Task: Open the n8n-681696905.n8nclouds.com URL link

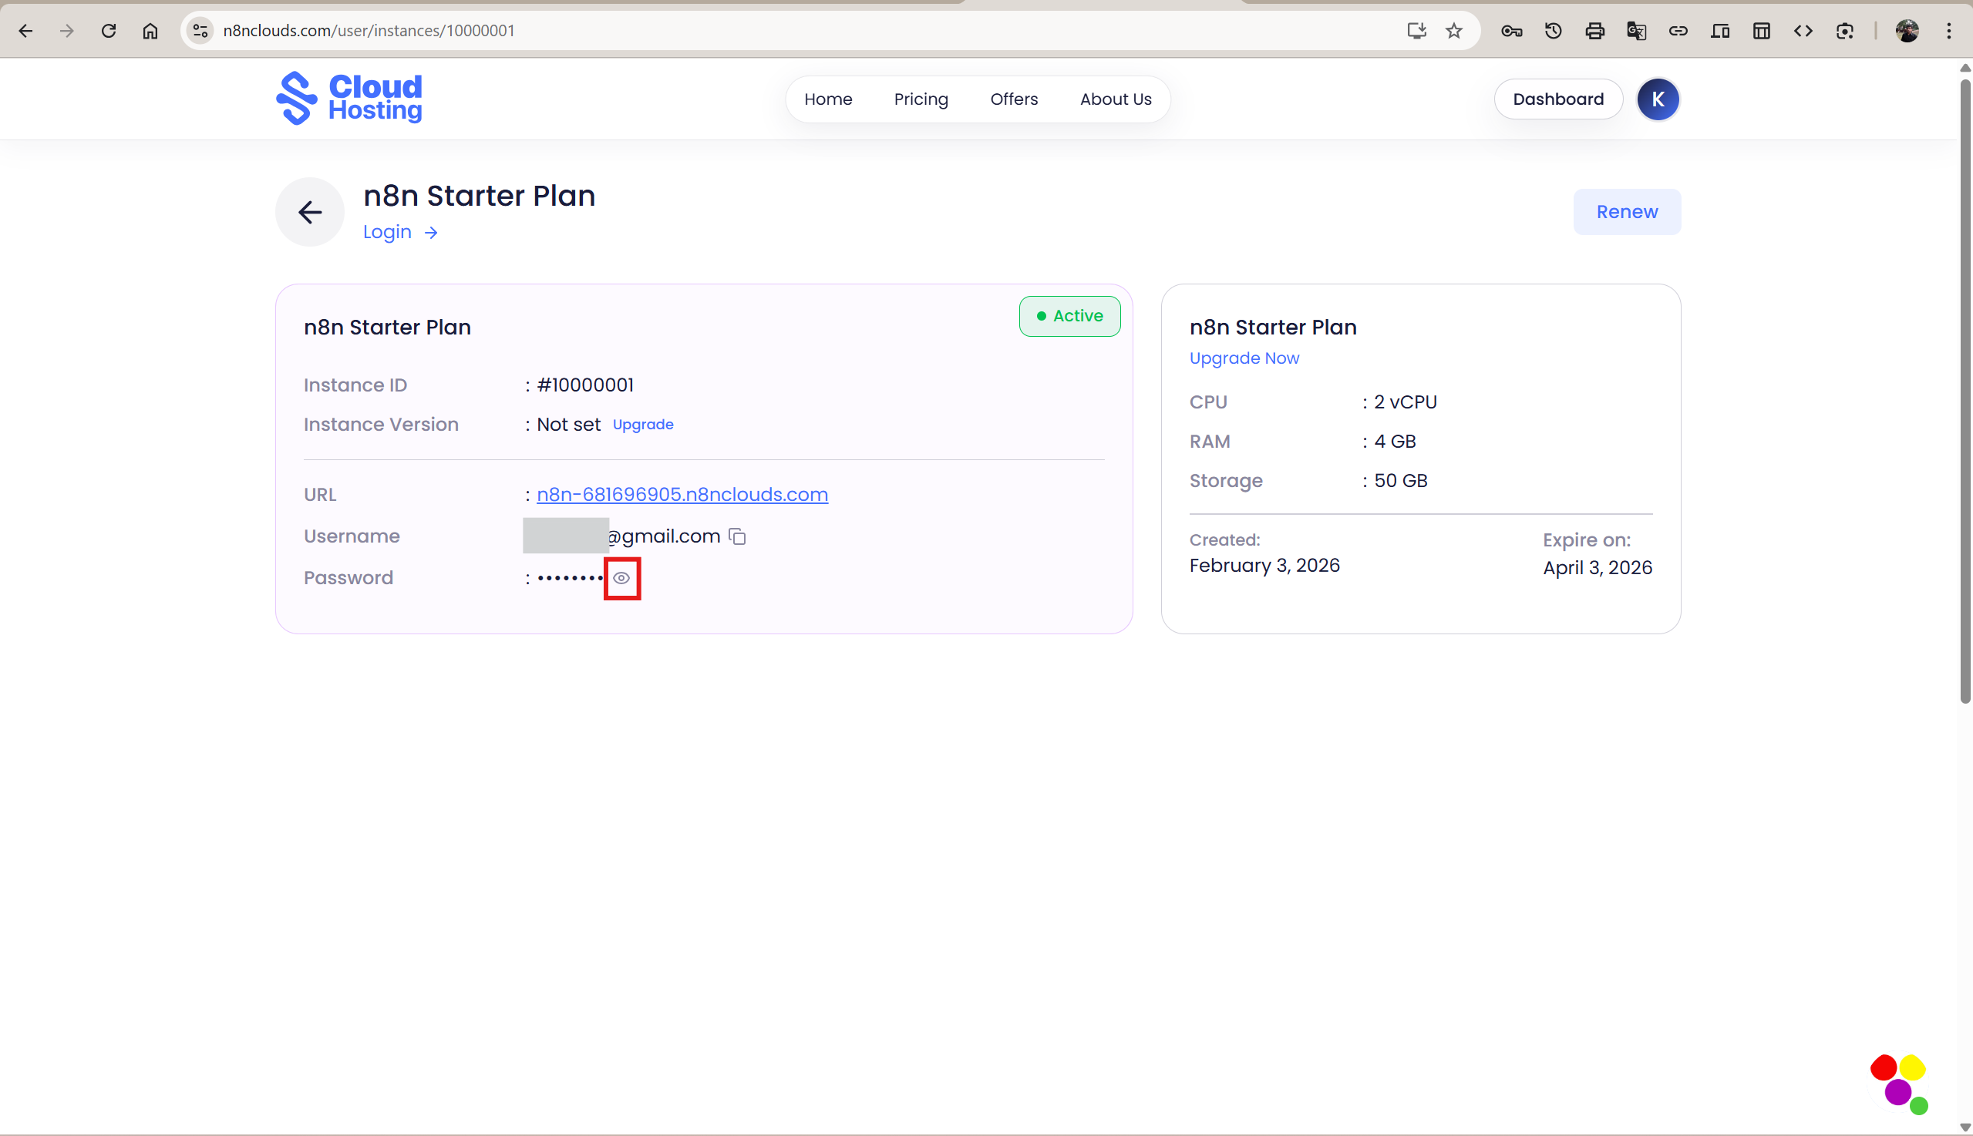Action: click(x=682, y=494)
